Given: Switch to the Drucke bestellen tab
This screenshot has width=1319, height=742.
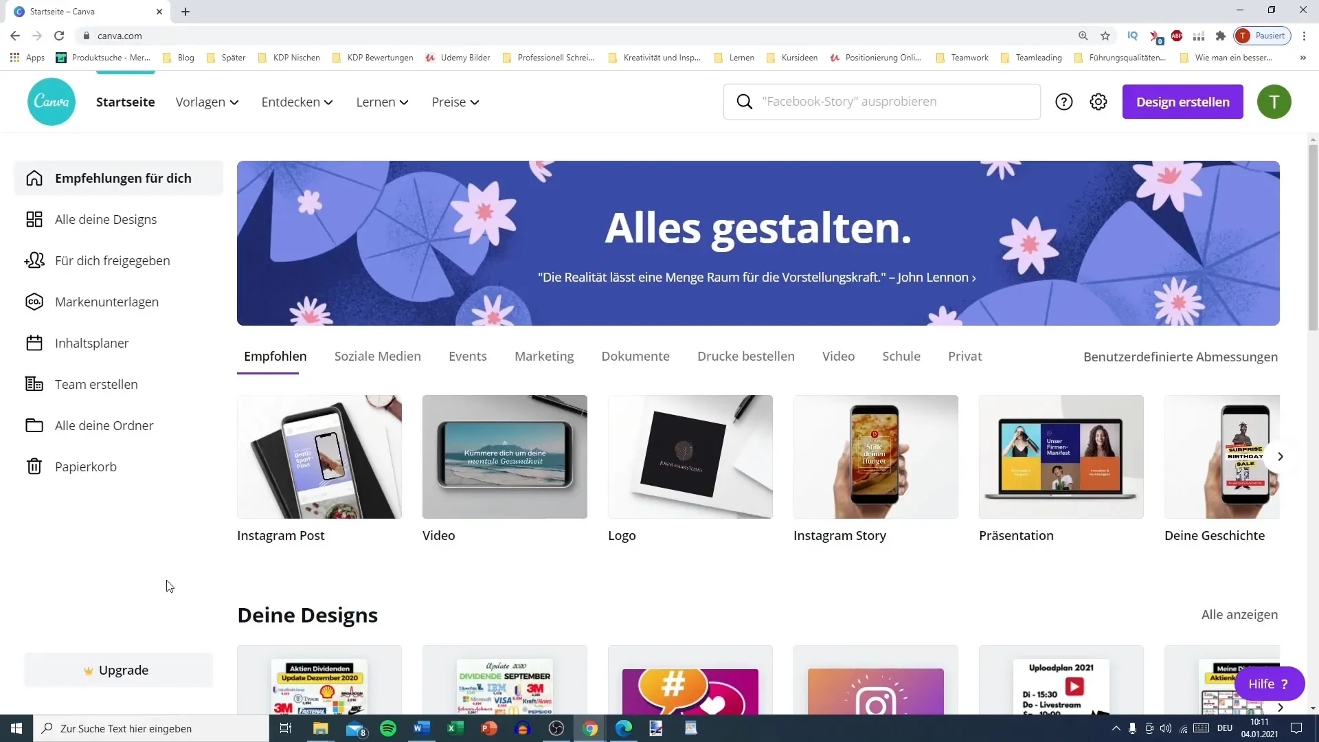Looking at the screenshot, I should (x=746, y=357).
